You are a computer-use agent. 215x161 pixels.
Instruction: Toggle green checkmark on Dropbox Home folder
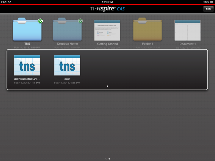click(81, 21)
